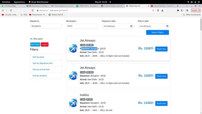
Task: Open the Watch Dark P... bookmark
Action: (57, 15)
